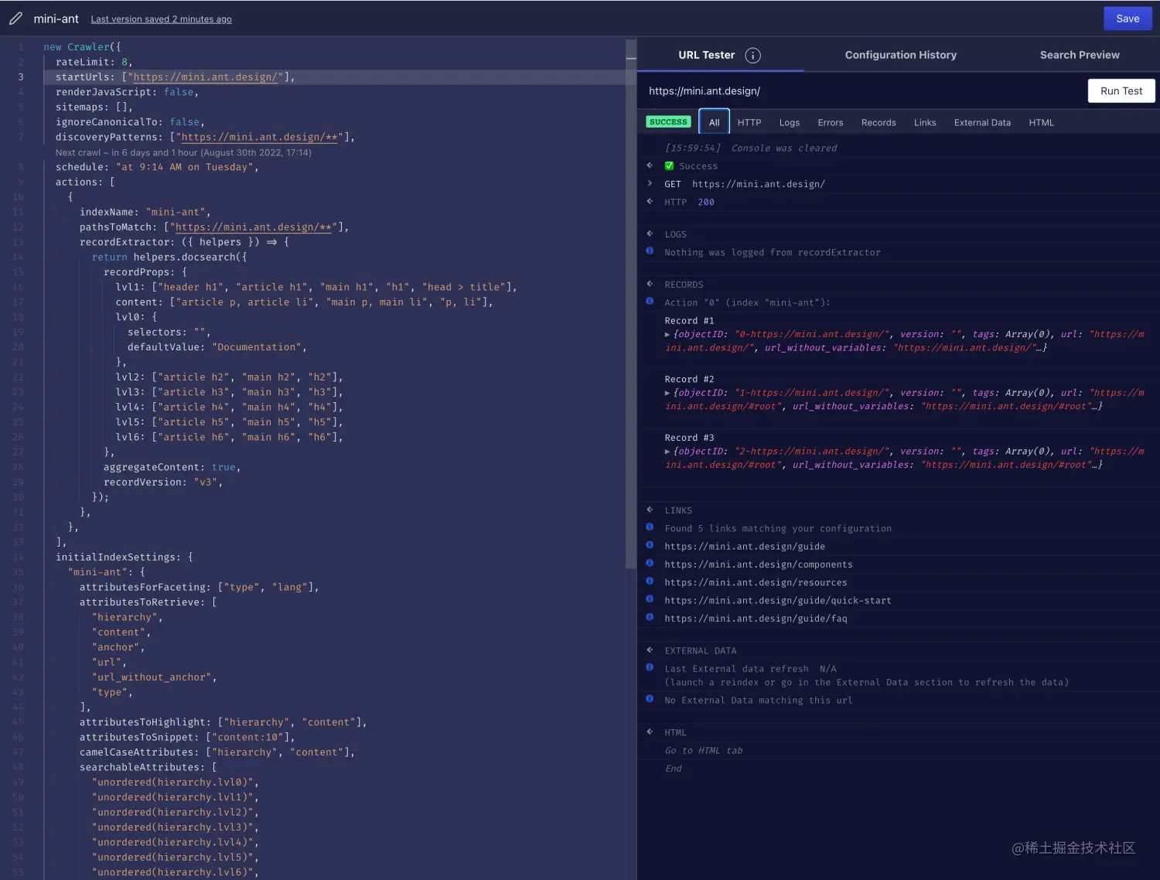Open the https://mini.ant.design/guide/faq link text
Screen dimensions: 1160x880
point(756,619)
